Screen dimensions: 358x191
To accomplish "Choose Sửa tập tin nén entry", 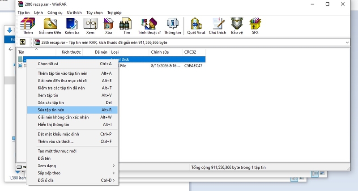I will (x=72, y=110).
